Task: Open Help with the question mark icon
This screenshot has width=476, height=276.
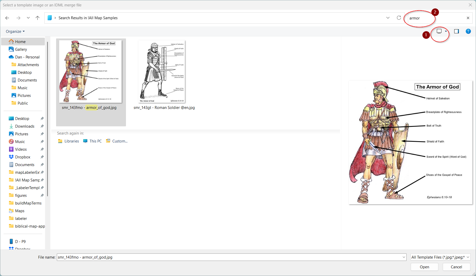Action: (468, 31)
